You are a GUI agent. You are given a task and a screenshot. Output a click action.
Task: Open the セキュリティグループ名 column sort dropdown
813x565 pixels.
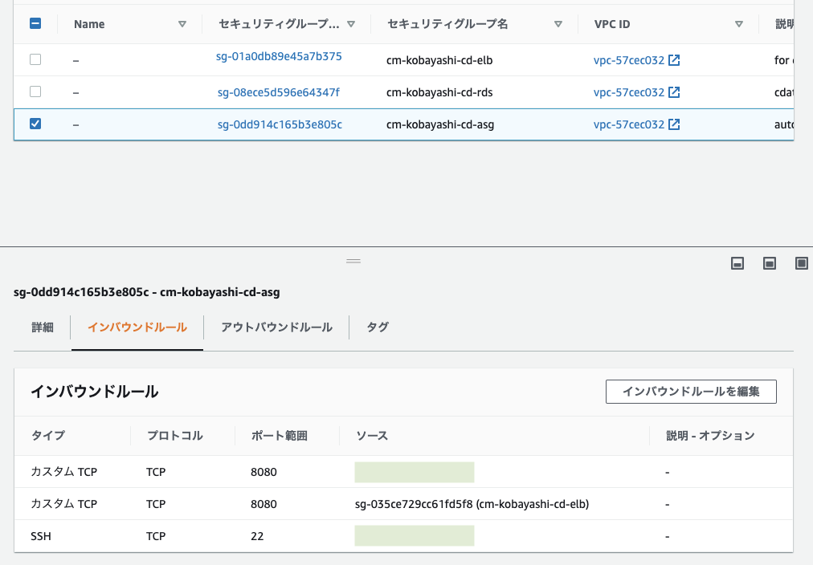point(558,24)
